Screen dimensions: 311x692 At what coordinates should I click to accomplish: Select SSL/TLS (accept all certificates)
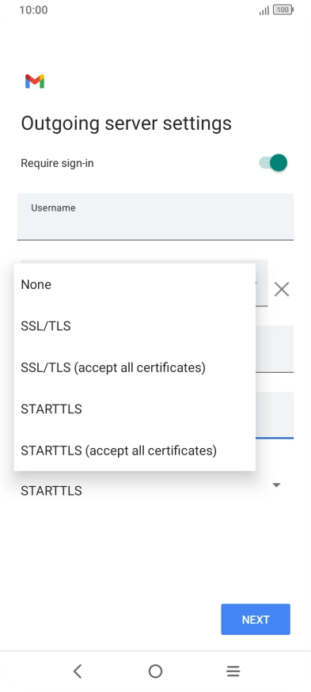pyautogui.click(x=135, y=367)
